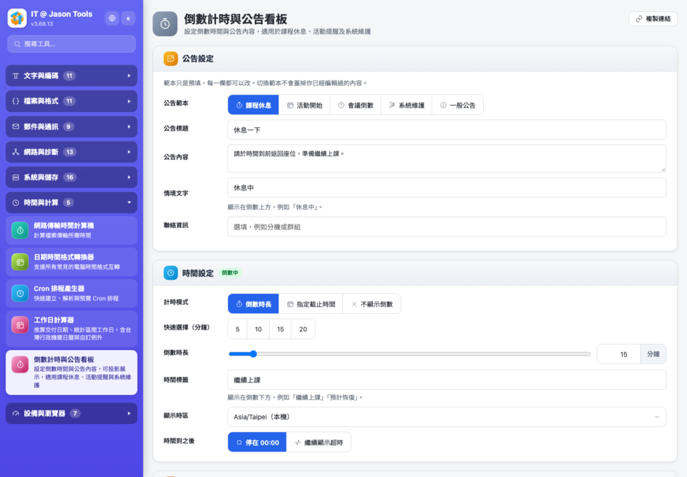Screen dimensions: 687x477
Task: Collapse the 時間與計算 category arrow
Action: (129, 203)
